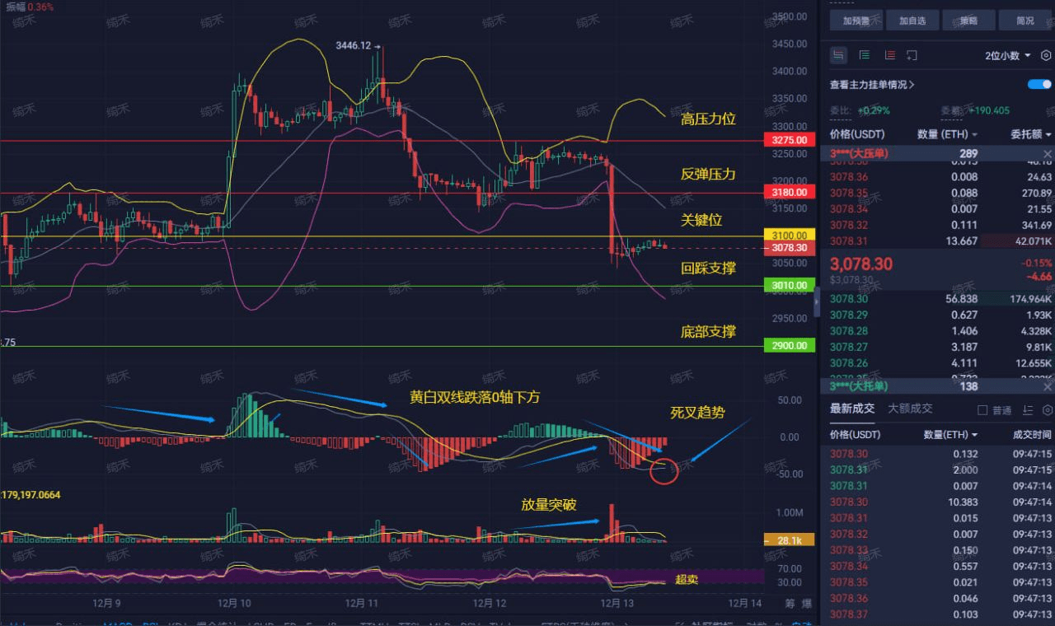The height and width of the screenshot is (626, 1055).
Task: Click the 加自选 add to watchlist button
Action: click(x=912, y=21)
